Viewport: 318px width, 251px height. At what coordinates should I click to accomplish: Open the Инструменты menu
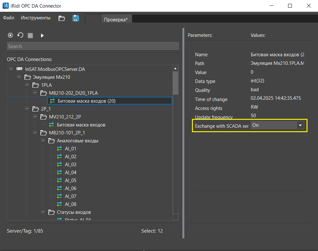pos(36,18)
